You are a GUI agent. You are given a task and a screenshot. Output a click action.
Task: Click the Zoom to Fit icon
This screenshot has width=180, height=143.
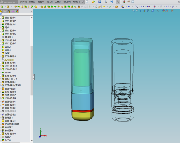[134, 11]
